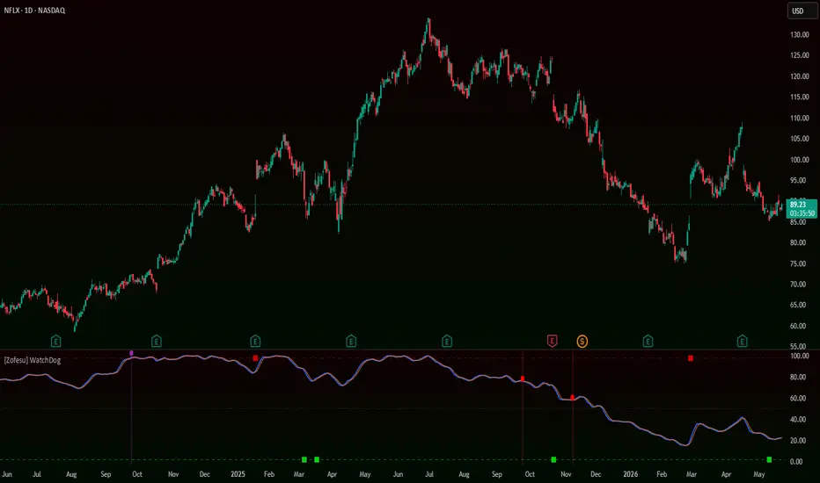Click the earnings marker between Jul and Aug 2024
Viewport: 820px width, 483px height.
coord(56,342)
